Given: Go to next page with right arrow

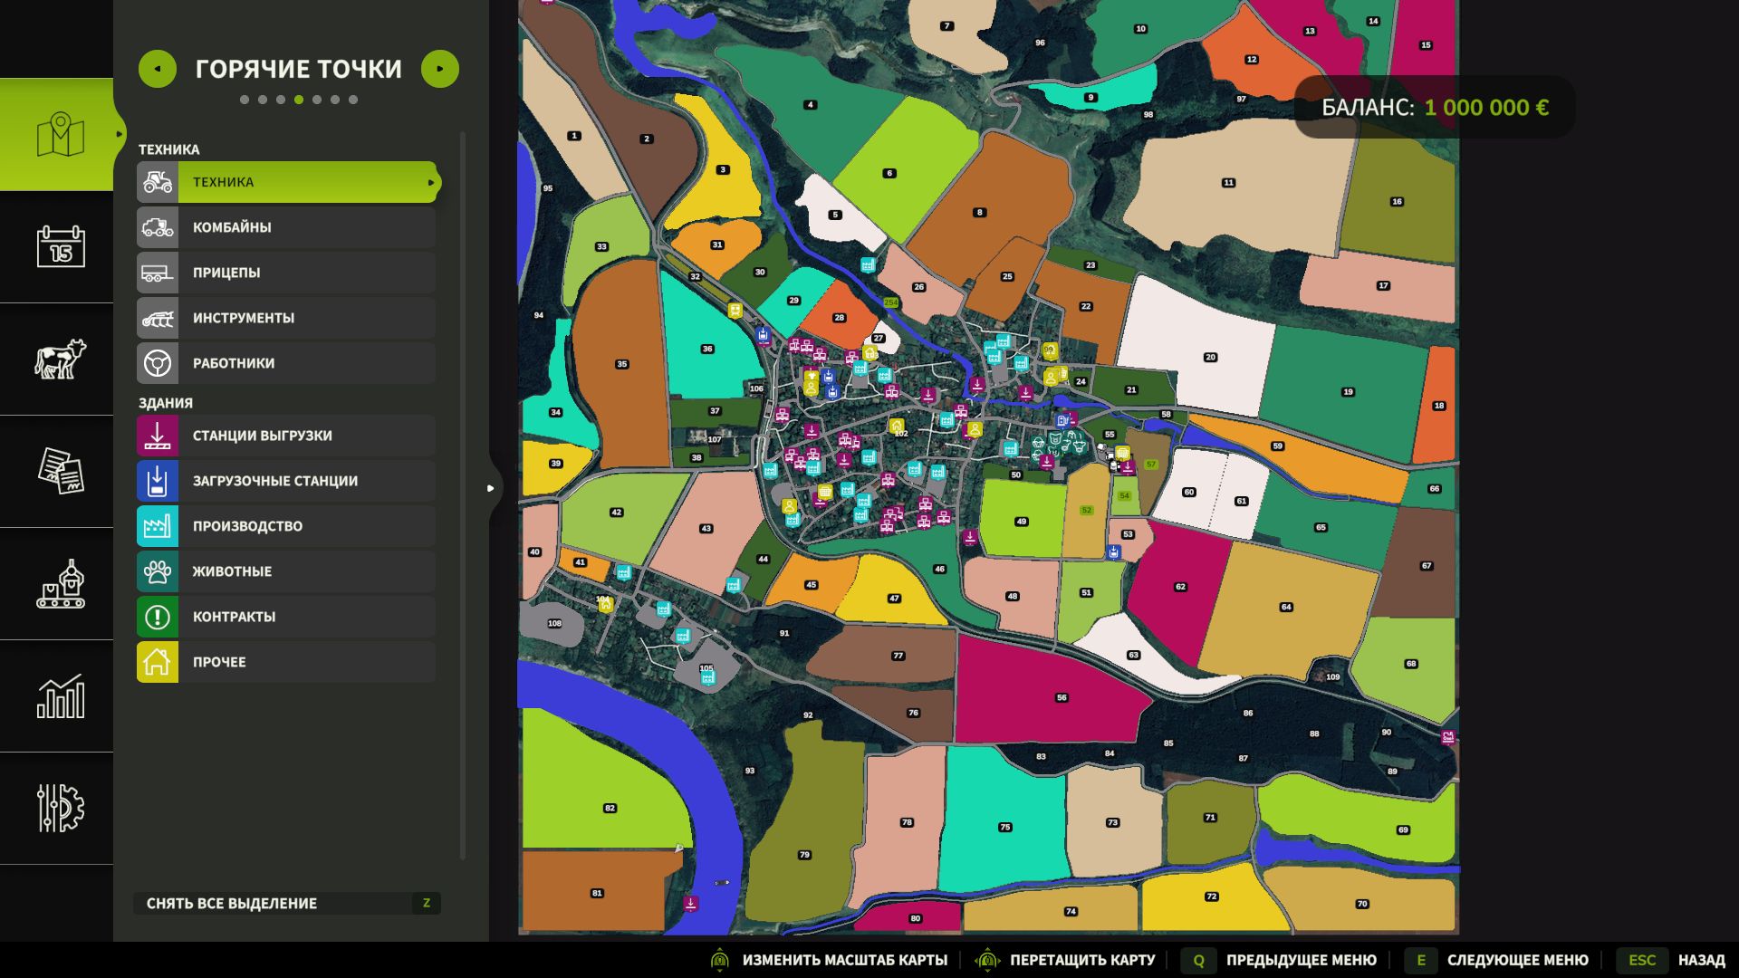Looking at the screenshot, I should click(x=440, y=69).
